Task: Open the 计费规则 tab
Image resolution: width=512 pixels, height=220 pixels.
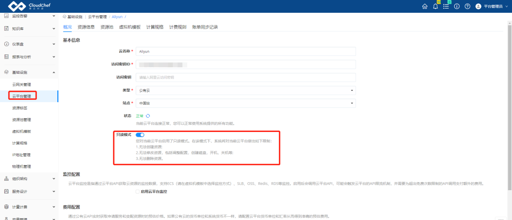Action: 178,27
